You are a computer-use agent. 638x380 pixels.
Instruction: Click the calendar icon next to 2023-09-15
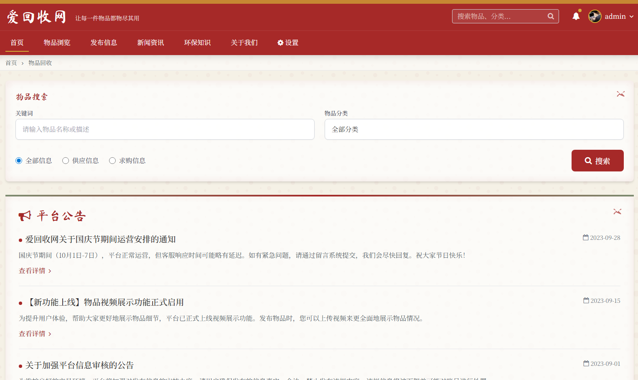click(x=586, y=300)
